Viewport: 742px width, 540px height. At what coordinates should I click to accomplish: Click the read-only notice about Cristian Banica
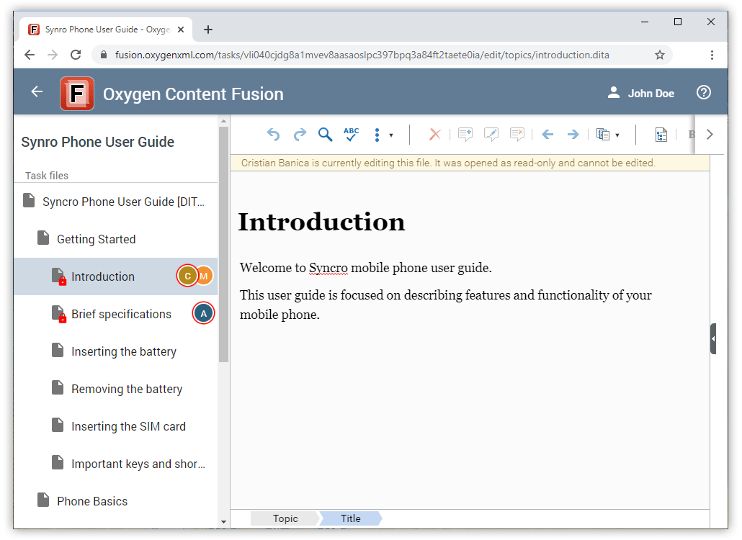pos(448,163)
